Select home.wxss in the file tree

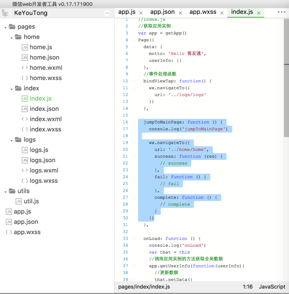pos(45,78)
